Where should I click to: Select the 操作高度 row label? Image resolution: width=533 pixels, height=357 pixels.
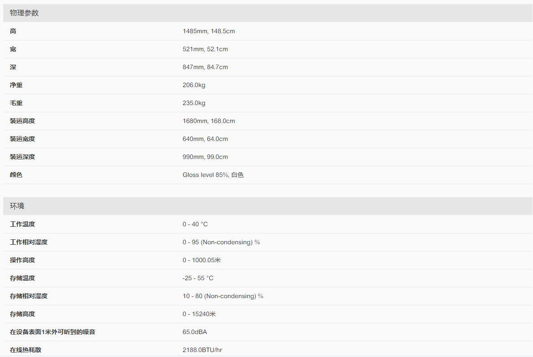click(22, 260)
